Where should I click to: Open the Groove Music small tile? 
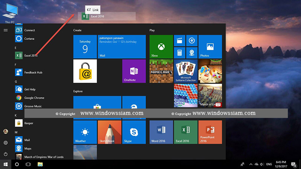tap(192, 41)
